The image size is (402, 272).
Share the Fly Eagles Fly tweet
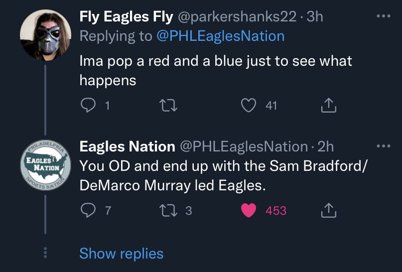coord(329,105)
